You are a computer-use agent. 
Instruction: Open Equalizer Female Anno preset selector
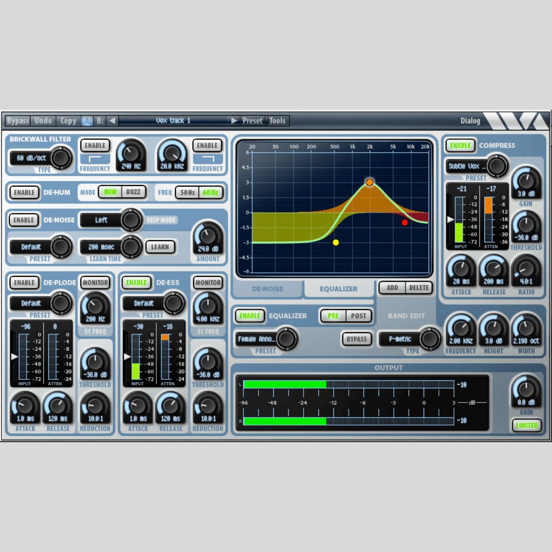coord(266,339)
